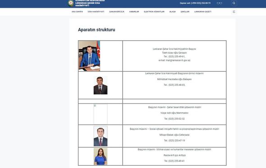The image size is (266, 168).
Task: Click the ƏLAQƏ navigation item
Action: coord(172,12)
